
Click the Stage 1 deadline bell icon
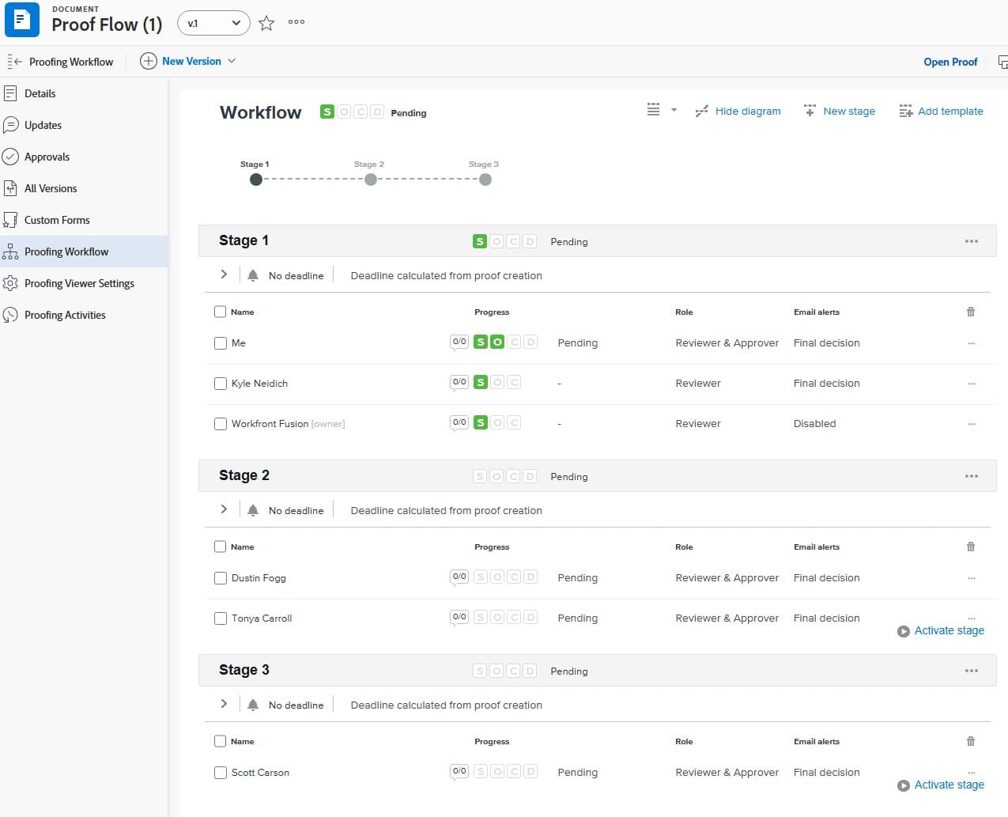pyautogui.click(x=253, y=275)
